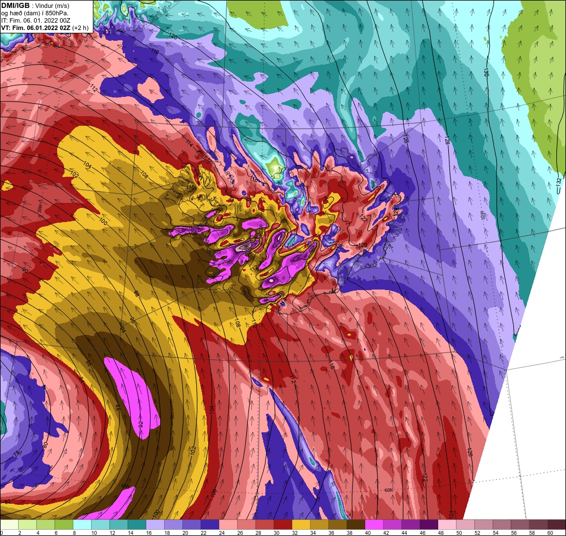Pick the dark red swatch between 30 and 32
This screenshot has height=536, width=566.
(x=282, y=525)
